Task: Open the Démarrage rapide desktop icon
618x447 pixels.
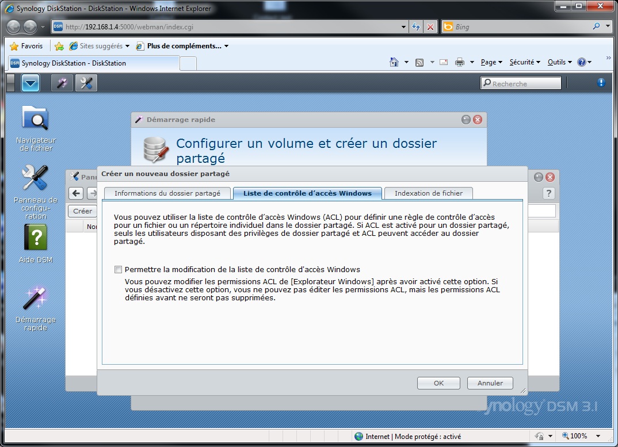Action: (x=36, y=308)
